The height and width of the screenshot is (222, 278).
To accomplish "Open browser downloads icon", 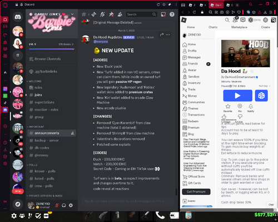I will [x=265, y=12].
